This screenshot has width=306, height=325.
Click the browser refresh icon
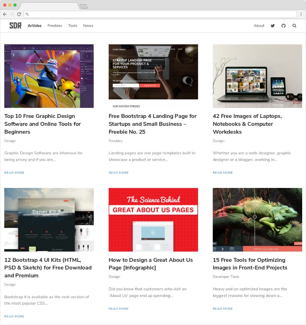point(20,14)
